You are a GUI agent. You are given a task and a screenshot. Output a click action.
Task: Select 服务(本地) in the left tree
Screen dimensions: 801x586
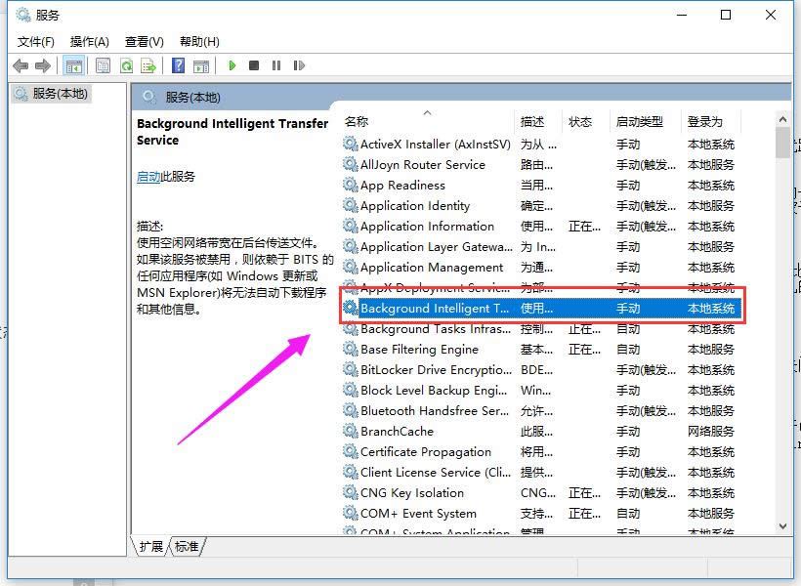59,94
